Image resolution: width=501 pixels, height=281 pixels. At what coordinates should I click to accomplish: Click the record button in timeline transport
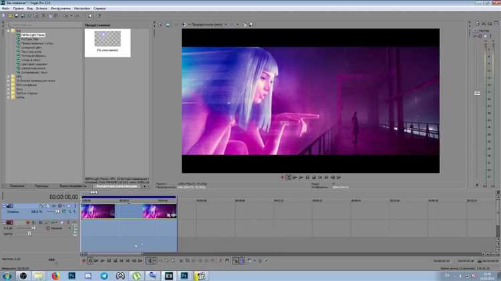click(x=83, y=260)
